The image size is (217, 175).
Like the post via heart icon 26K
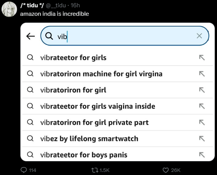coord(166,170)
